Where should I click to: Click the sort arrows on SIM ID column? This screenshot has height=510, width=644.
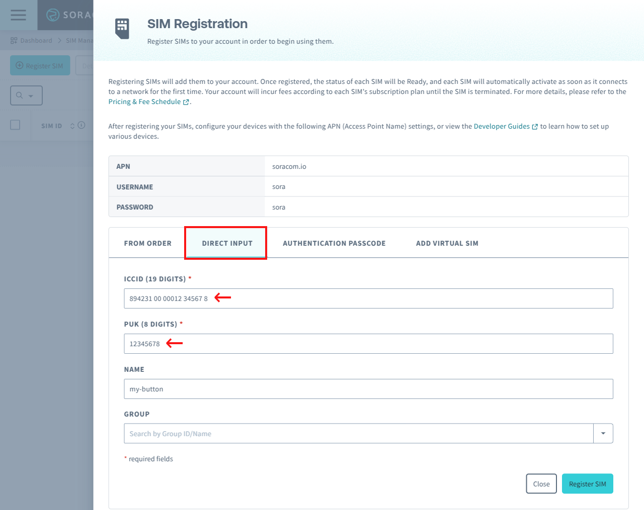(72, 125)
